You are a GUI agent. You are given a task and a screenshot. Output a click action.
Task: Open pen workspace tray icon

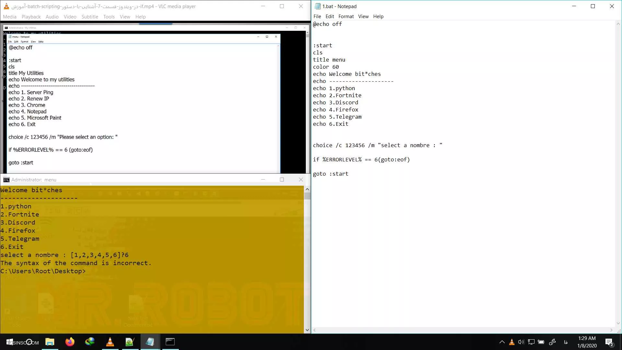552,342
